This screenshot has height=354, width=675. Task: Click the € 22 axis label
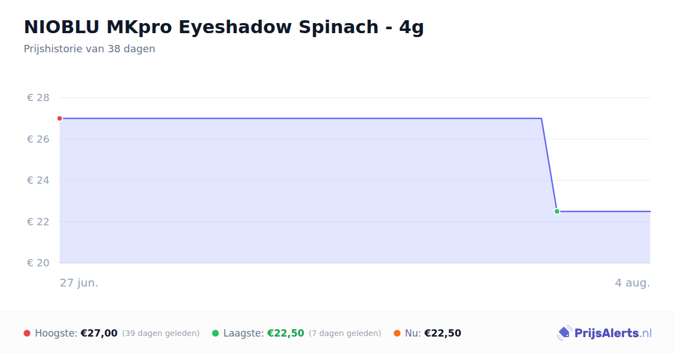38,222
